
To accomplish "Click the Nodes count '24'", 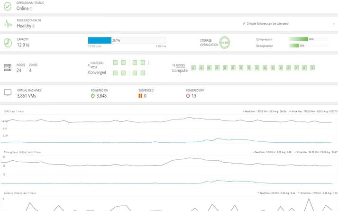I will click(x=19, y=70).
